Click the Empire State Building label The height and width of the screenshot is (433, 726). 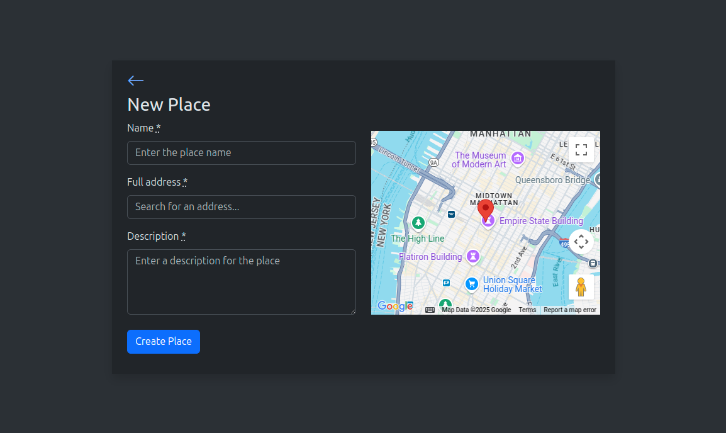541,221
